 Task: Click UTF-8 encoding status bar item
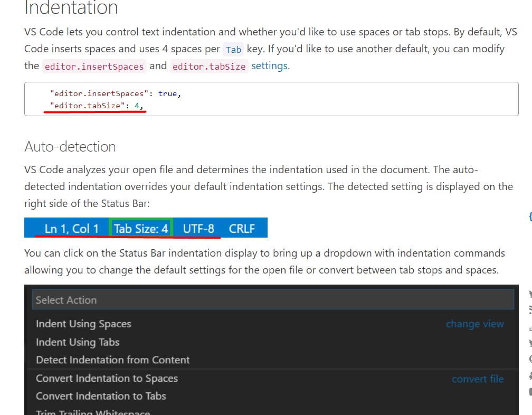coord(198,229)
